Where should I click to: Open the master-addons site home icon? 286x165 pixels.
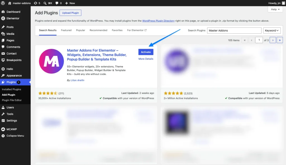click(x=10, y=3)
